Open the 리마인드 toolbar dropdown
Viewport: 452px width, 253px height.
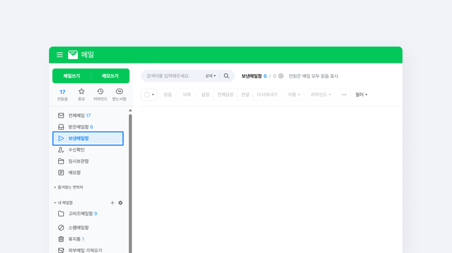click(321, 94)
